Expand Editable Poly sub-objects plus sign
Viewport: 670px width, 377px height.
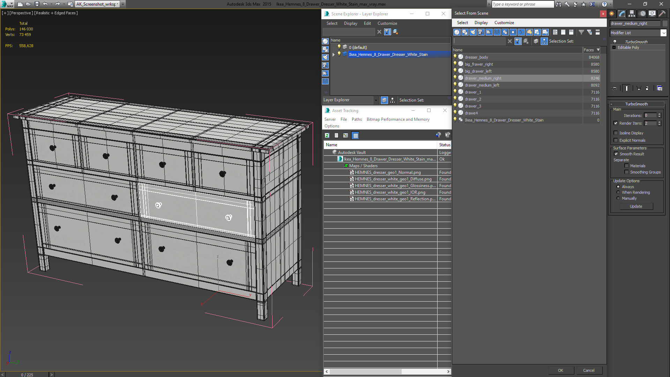[x=614, y=47]
